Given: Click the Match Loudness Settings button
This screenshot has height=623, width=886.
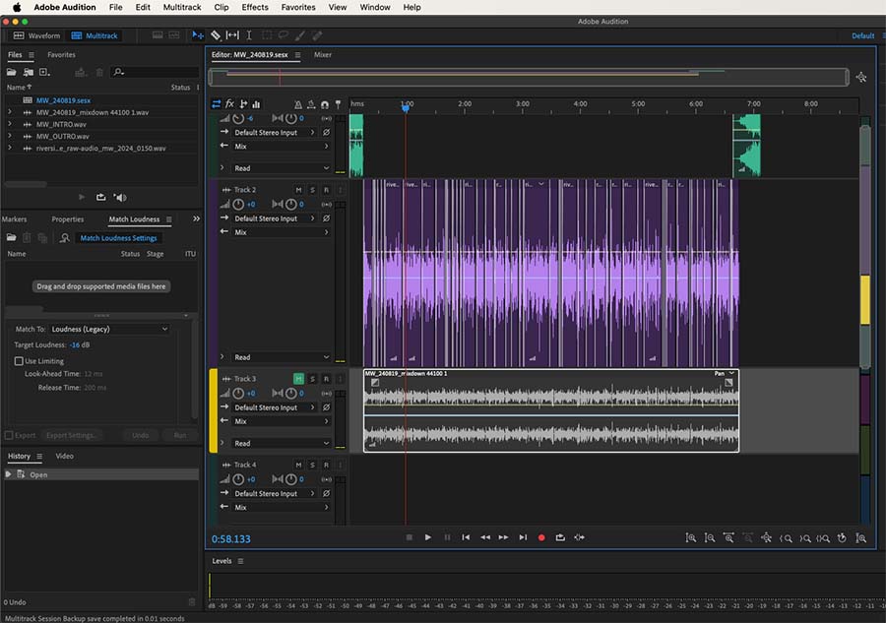Looking at the screenshot, I should pyautogui.click(x=118, y=238).
